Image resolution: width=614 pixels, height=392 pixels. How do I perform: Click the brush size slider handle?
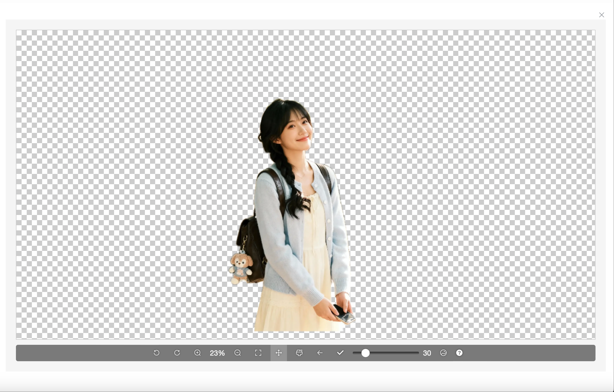tap(365, 353)
